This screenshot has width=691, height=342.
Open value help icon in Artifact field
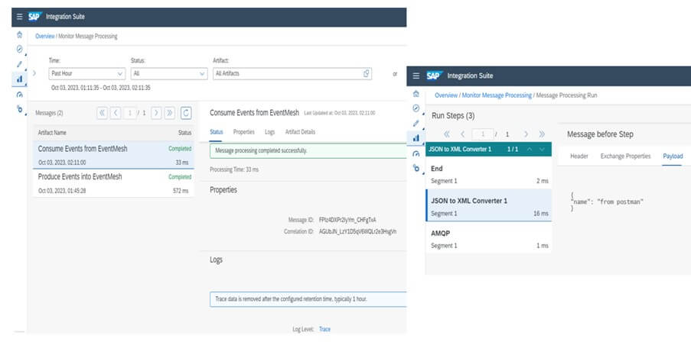367,73
